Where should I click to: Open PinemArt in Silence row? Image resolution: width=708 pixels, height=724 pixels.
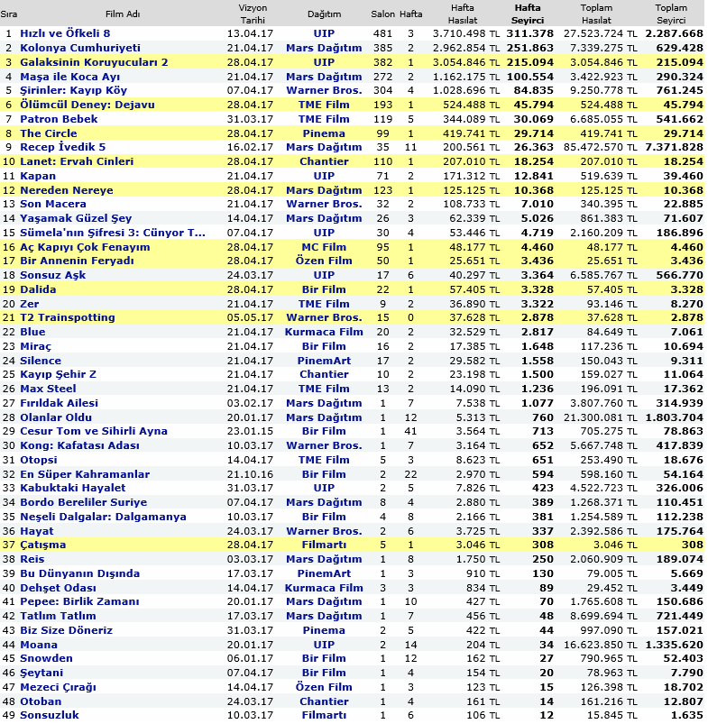pyautogui.click(x=324, y=361)
